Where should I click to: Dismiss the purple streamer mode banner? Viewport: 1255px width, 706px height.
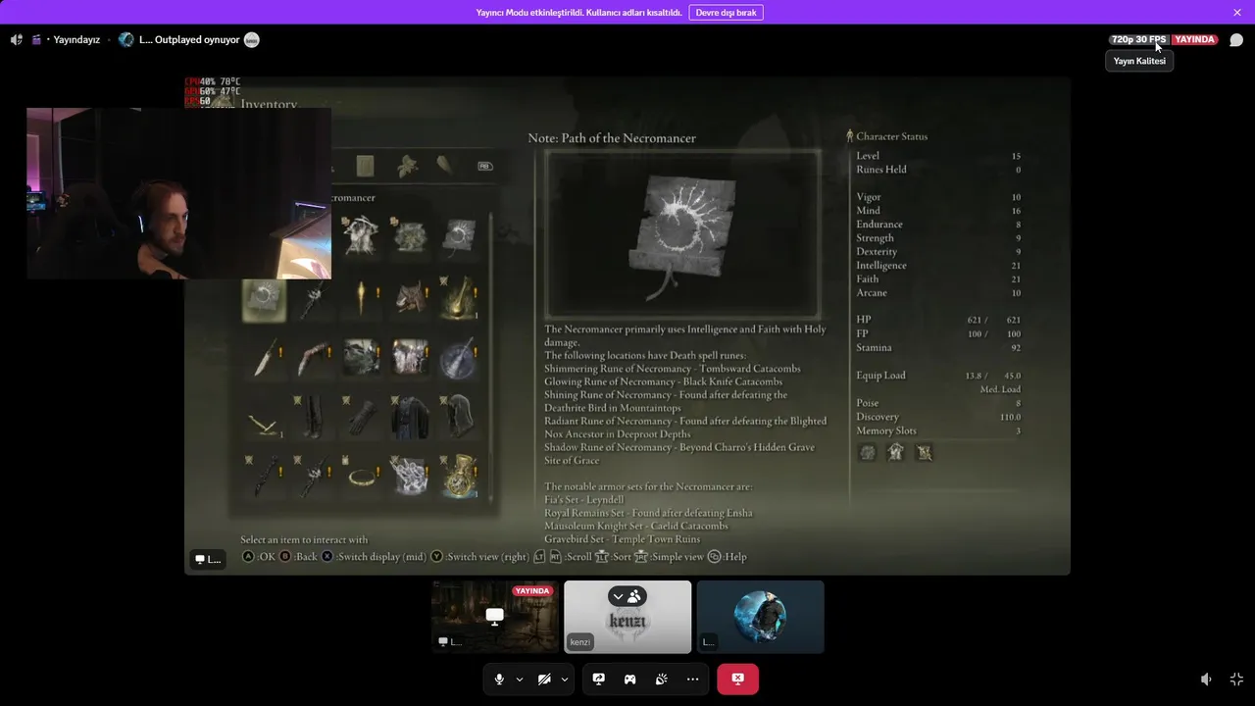1237,13
